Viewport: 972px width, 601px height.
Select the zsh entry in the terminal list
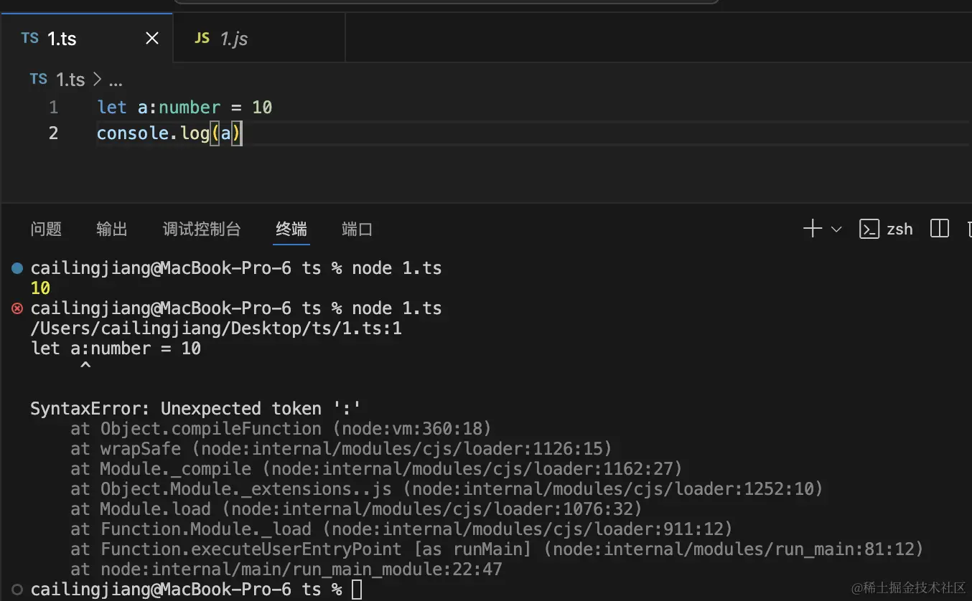[899, 228]
